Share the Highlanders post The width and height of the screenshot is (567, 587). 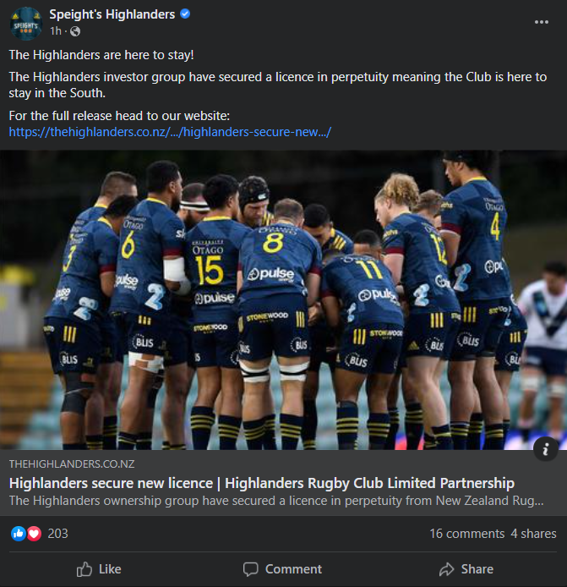(466, 569)
